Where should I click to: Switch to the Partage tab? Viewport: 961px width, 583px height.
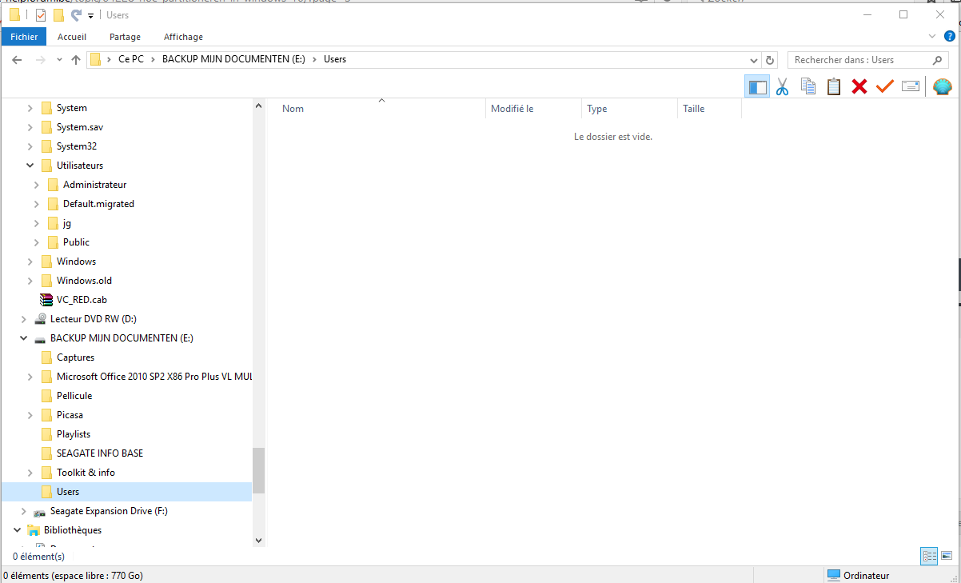[x=125, y=37]
